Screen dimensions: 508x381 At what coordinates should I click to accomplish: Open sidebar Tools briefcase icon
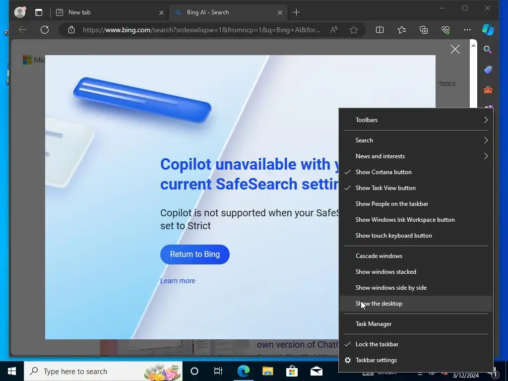click(x=488, y=90)
